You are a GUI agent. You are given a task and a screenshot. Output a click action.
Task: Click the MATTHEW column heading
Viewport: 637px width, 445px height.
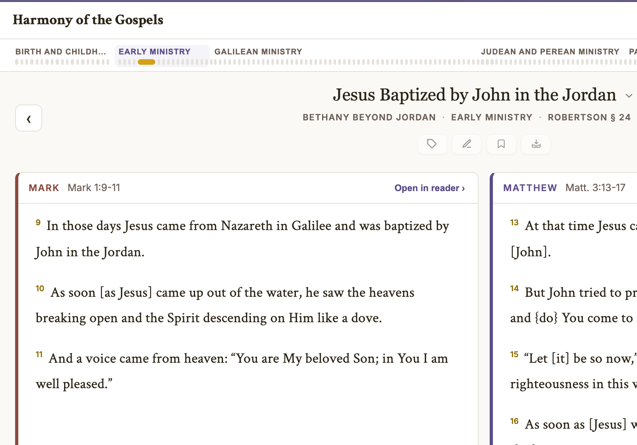point(530,188)
